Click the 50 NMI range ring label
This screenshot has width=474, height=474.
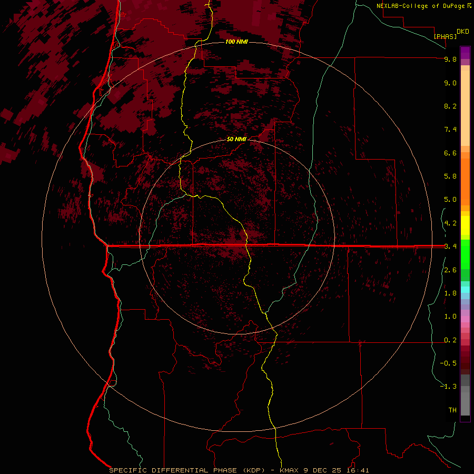(236, 139)
